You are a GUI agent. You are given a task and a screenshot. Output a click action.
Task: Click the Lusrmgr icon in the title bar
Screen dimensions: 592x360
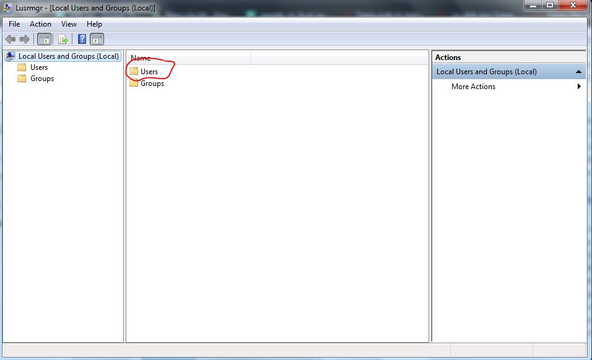(6, 7)
